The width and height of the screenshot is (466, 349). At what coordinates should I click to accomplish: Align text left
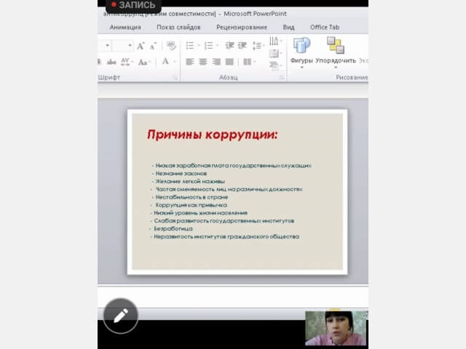[x=189, y=62]
